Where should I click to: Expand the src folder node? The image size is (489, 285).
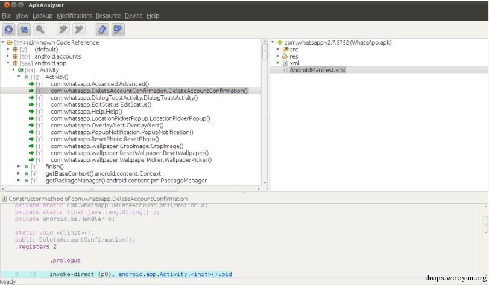[277, 50]
